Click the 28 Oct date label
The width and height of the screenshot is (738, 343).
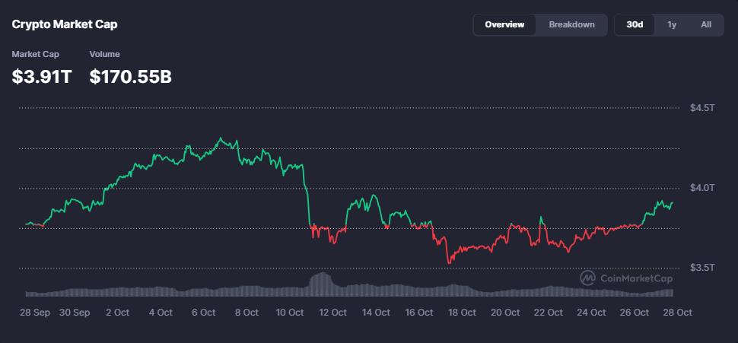pos(676,313)
